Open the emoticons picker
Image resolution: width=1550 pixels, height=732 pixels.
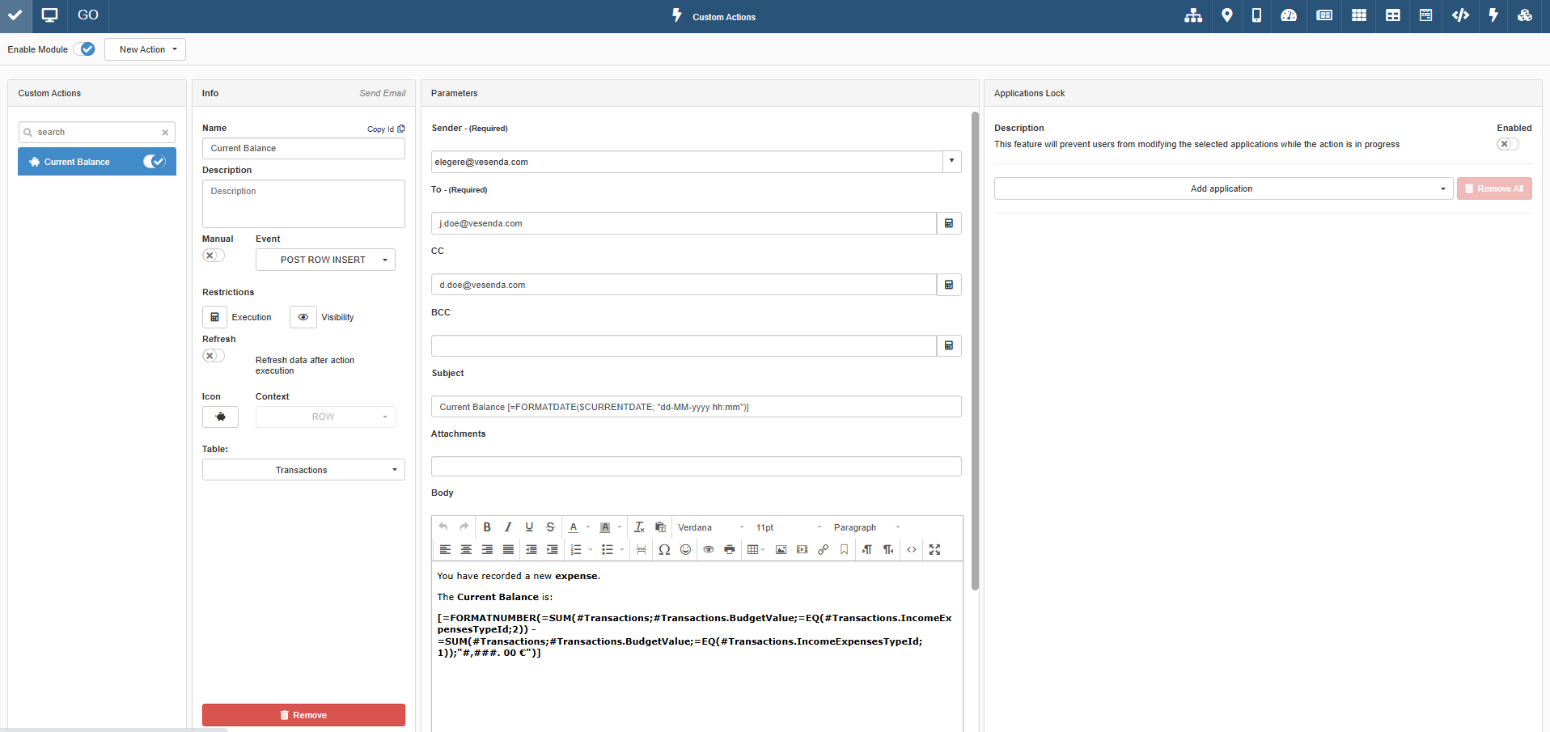point(685,550)
